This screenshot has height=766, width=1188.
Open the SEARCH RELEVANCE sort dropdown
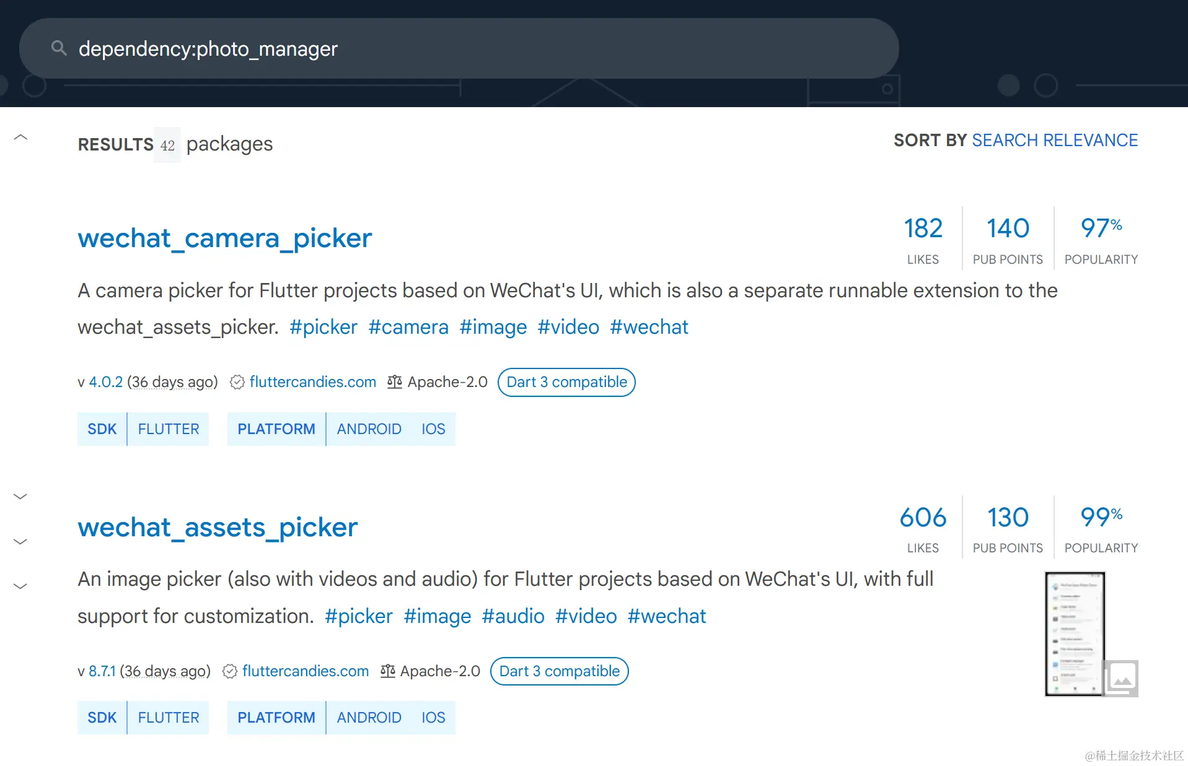pos(1055,141)
